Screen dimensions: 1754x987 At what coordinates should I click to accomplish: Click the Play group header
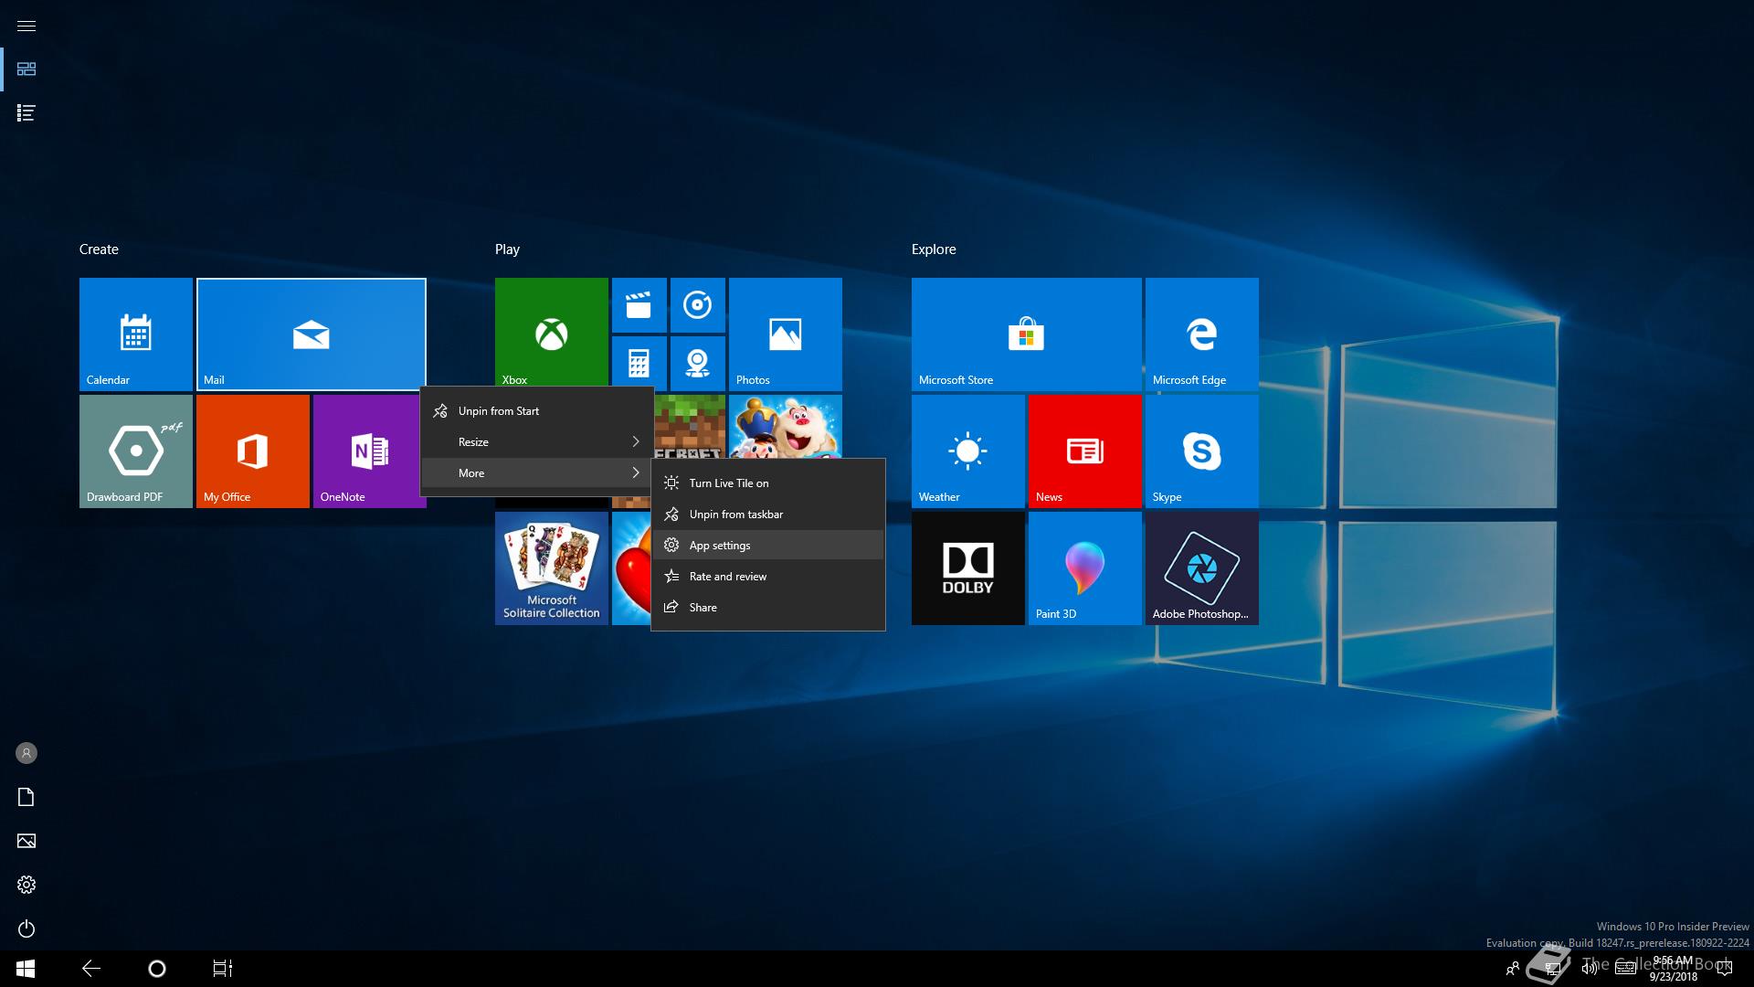tap(507, 249)
